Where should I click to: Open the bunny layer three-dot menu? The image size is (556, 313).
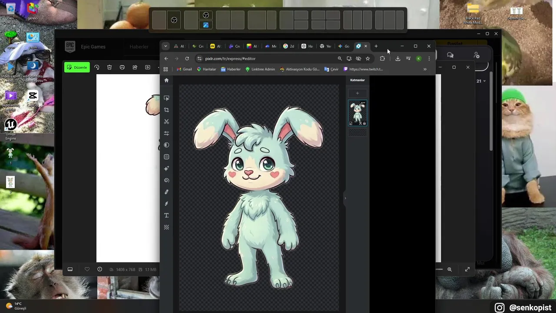pos(363,103)
